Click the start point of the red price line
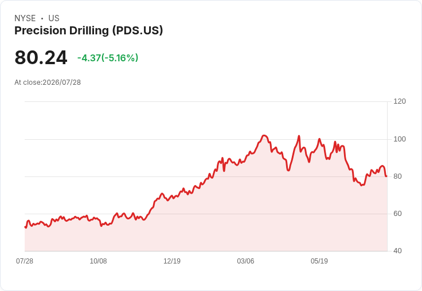This screenshot has width=422, height=291. [25, 227]
